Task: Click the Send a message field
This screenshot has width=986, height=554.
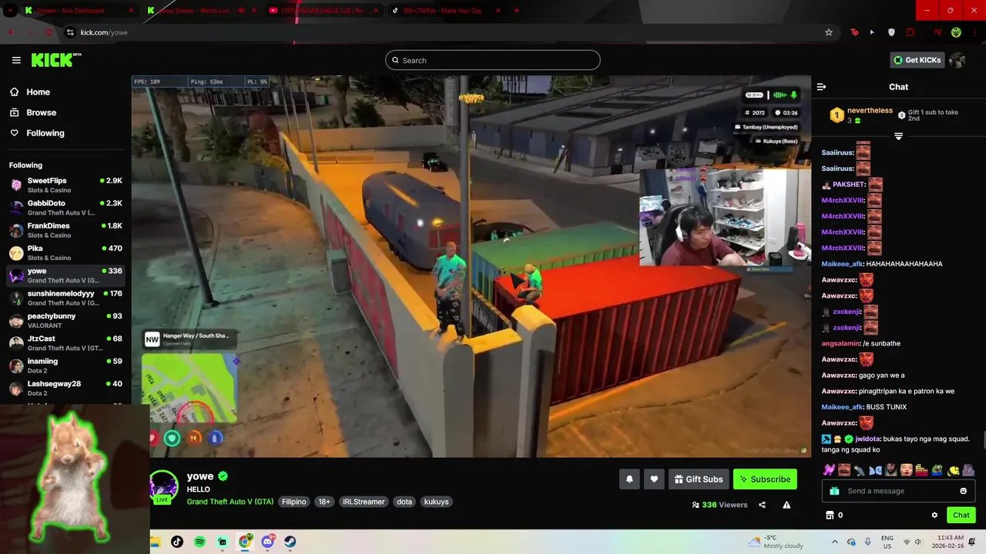Action: 898,491
